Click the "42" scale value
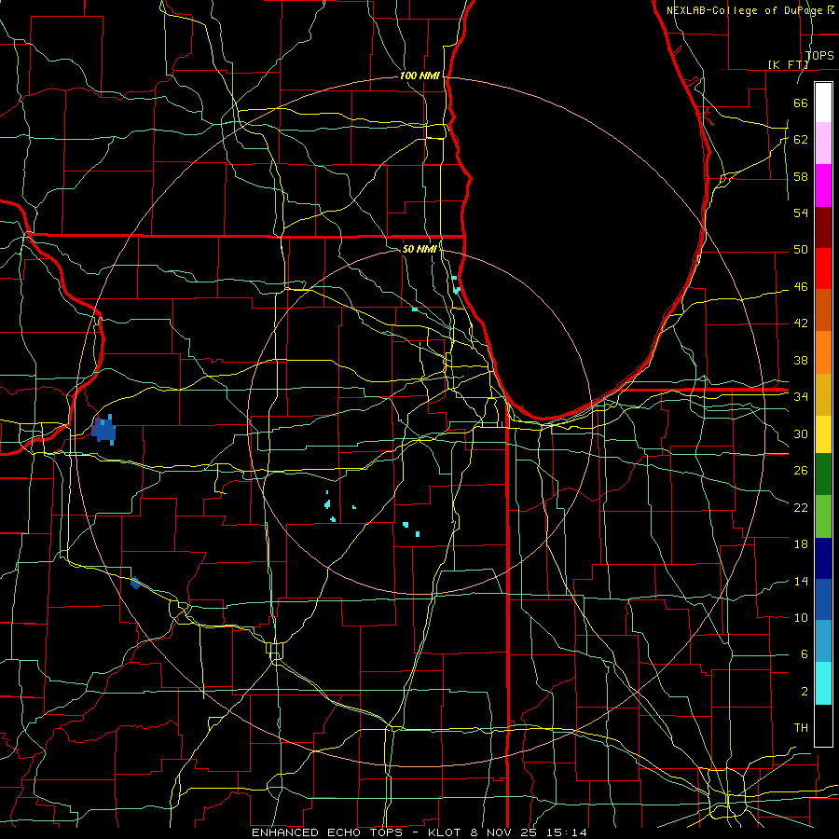 [801, 323]
